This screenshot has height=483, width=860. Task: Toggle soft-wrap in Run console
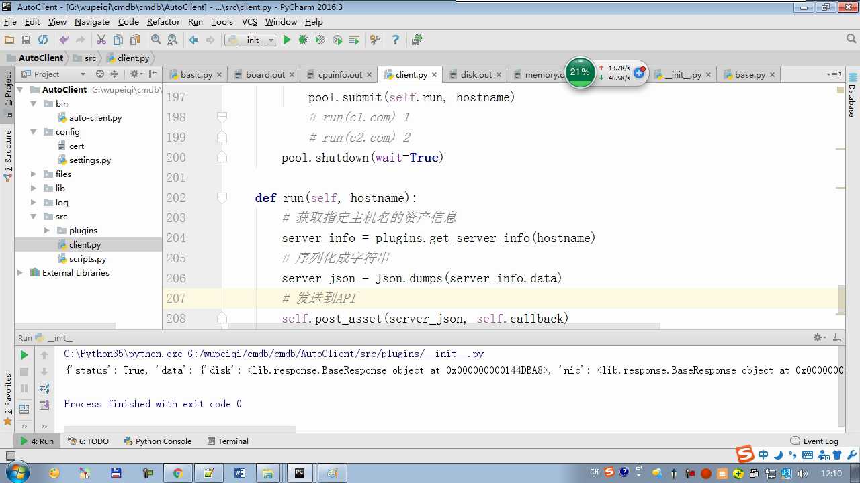pos(44,388)
